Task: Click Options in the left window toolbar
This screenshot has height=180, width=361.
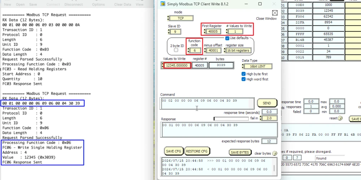Action: (x=98, y=4)
